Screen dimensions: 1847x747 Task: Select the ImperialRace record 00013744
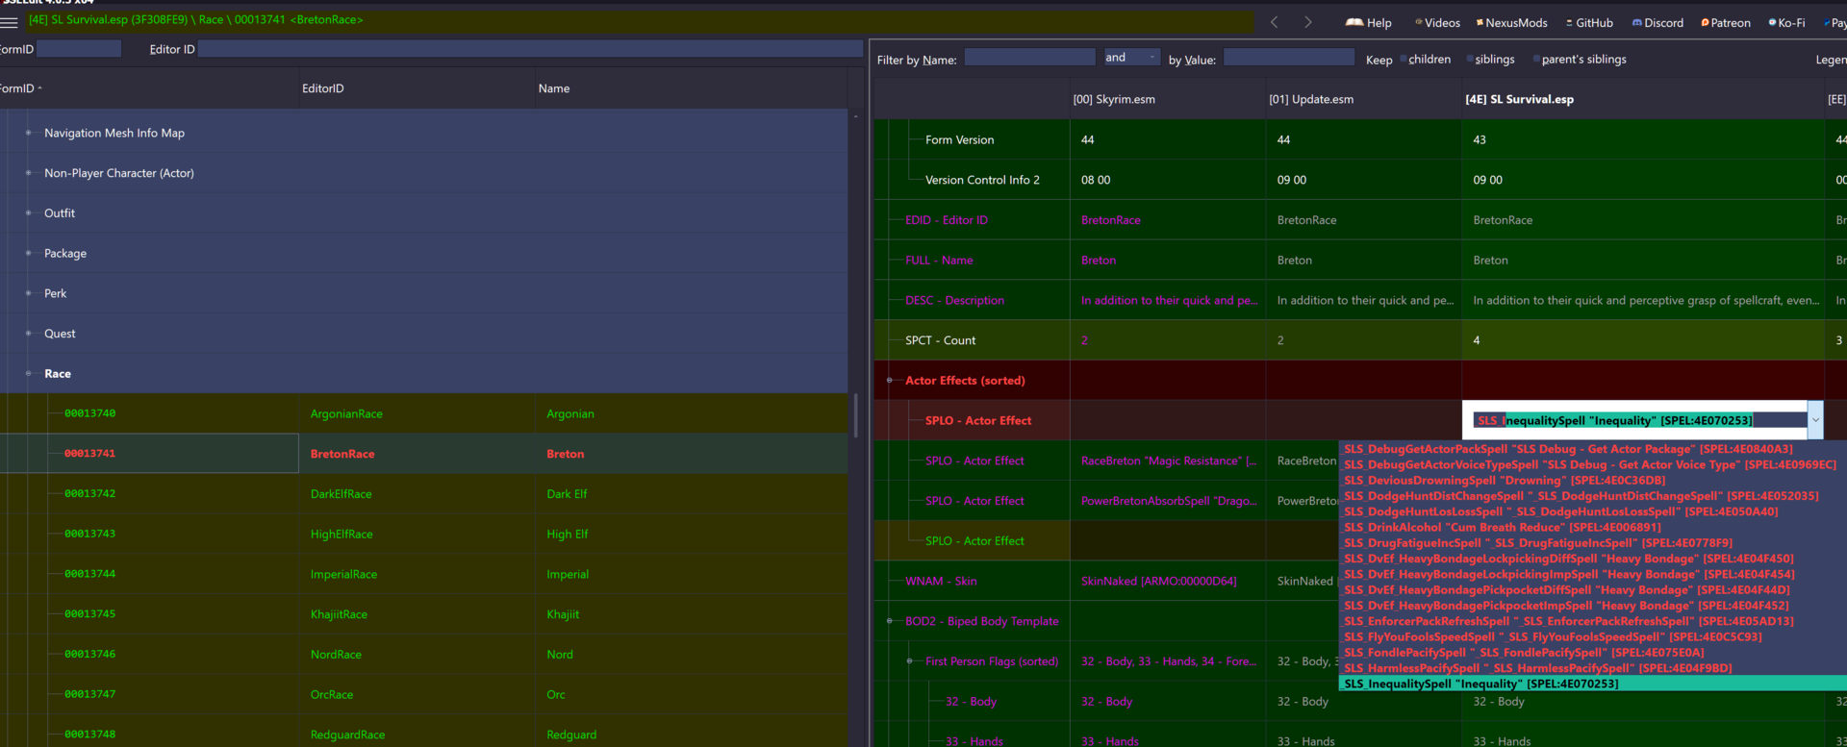424,574
